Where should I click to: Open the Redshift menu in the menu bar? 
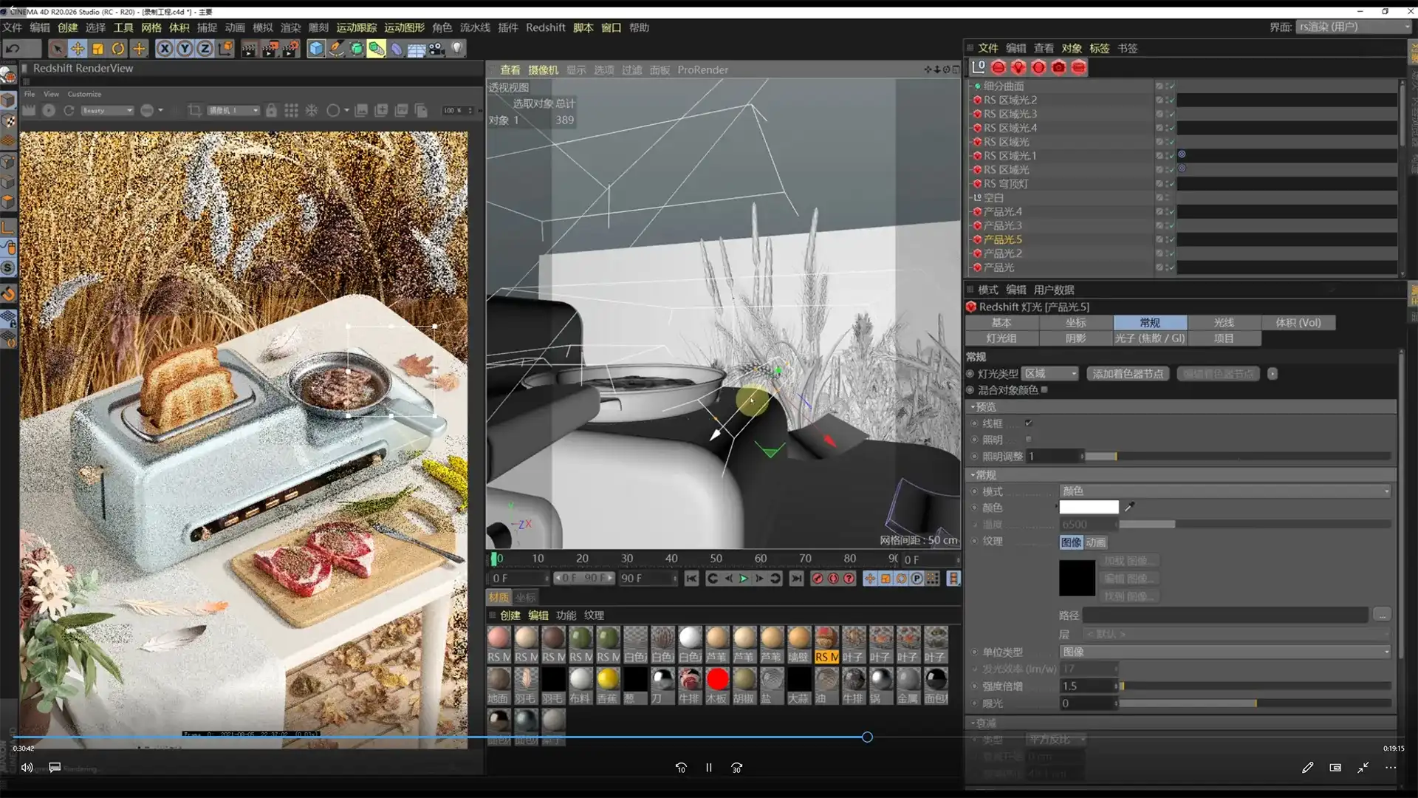[x=545, y=27]
